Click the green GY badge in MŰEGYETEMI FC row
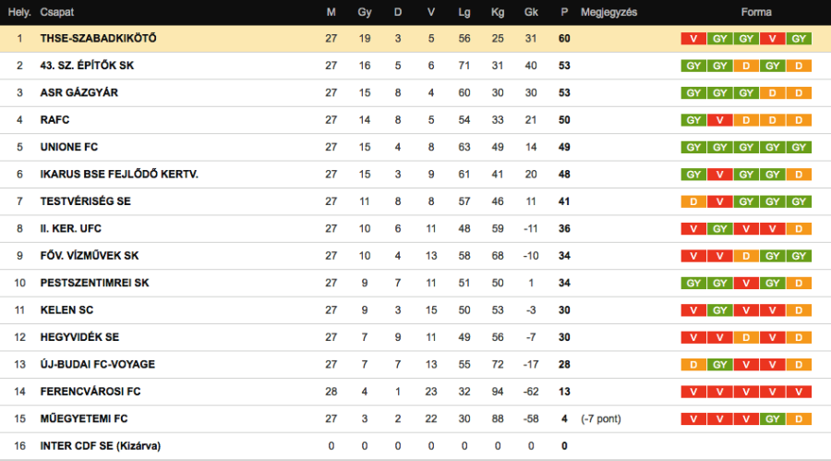 click(773, 419)
